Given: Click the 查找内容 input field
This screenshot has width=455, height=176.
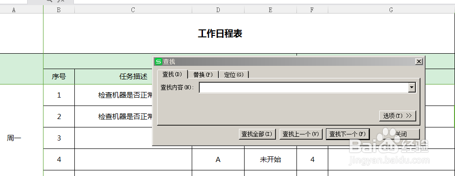Looking at the screenshot, I should pyautogui.click(x=303, y=87).
